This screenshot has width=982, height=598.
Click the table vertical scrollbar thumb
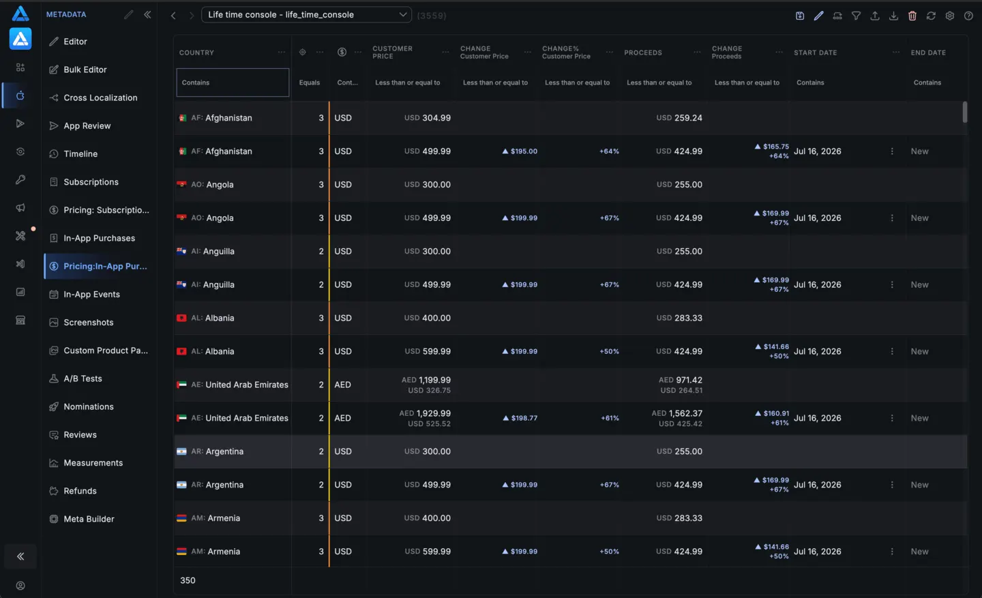click(x=965, y=112)
